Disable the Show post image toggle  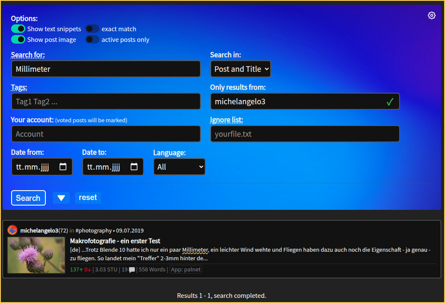pos(18,39)
